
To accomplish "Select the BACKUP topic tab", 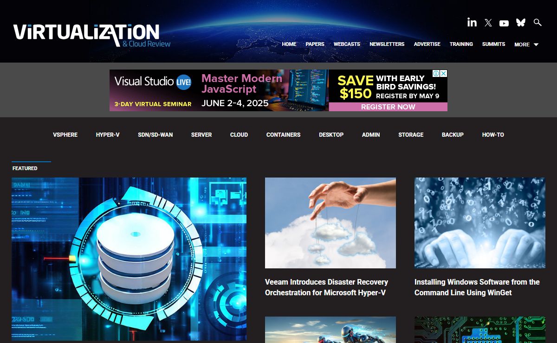I will [x=453, y=135].
